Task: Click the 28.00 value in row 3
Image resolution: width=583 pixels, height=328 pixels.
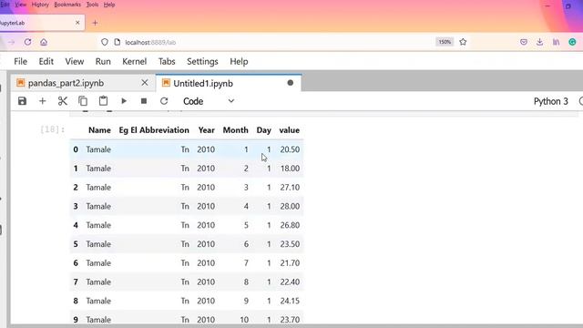Action: tap(290, 207)
